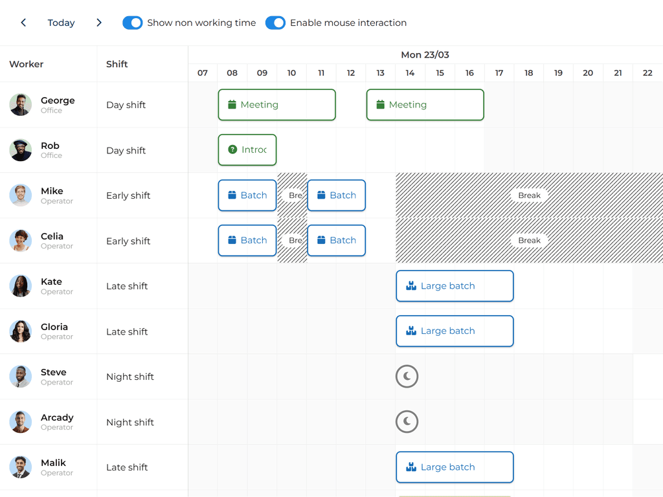Click the group icon on Malik's Large batch event

pyautogui.click(x=411, y=467)
